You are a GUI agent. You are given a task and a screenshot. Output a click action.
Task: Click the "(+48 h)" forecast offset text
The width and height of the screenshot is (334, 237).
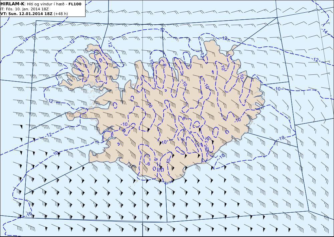61,14
